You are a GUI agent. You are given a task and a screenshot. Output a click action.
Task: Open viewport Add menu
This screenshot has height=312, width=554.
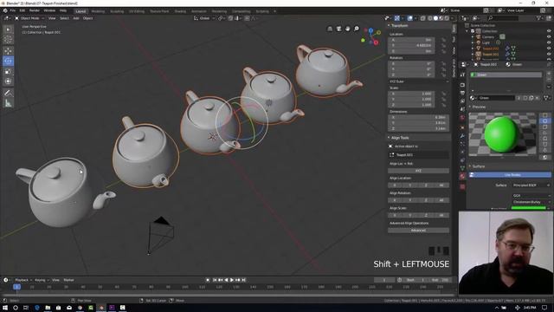tap(76, 18)
